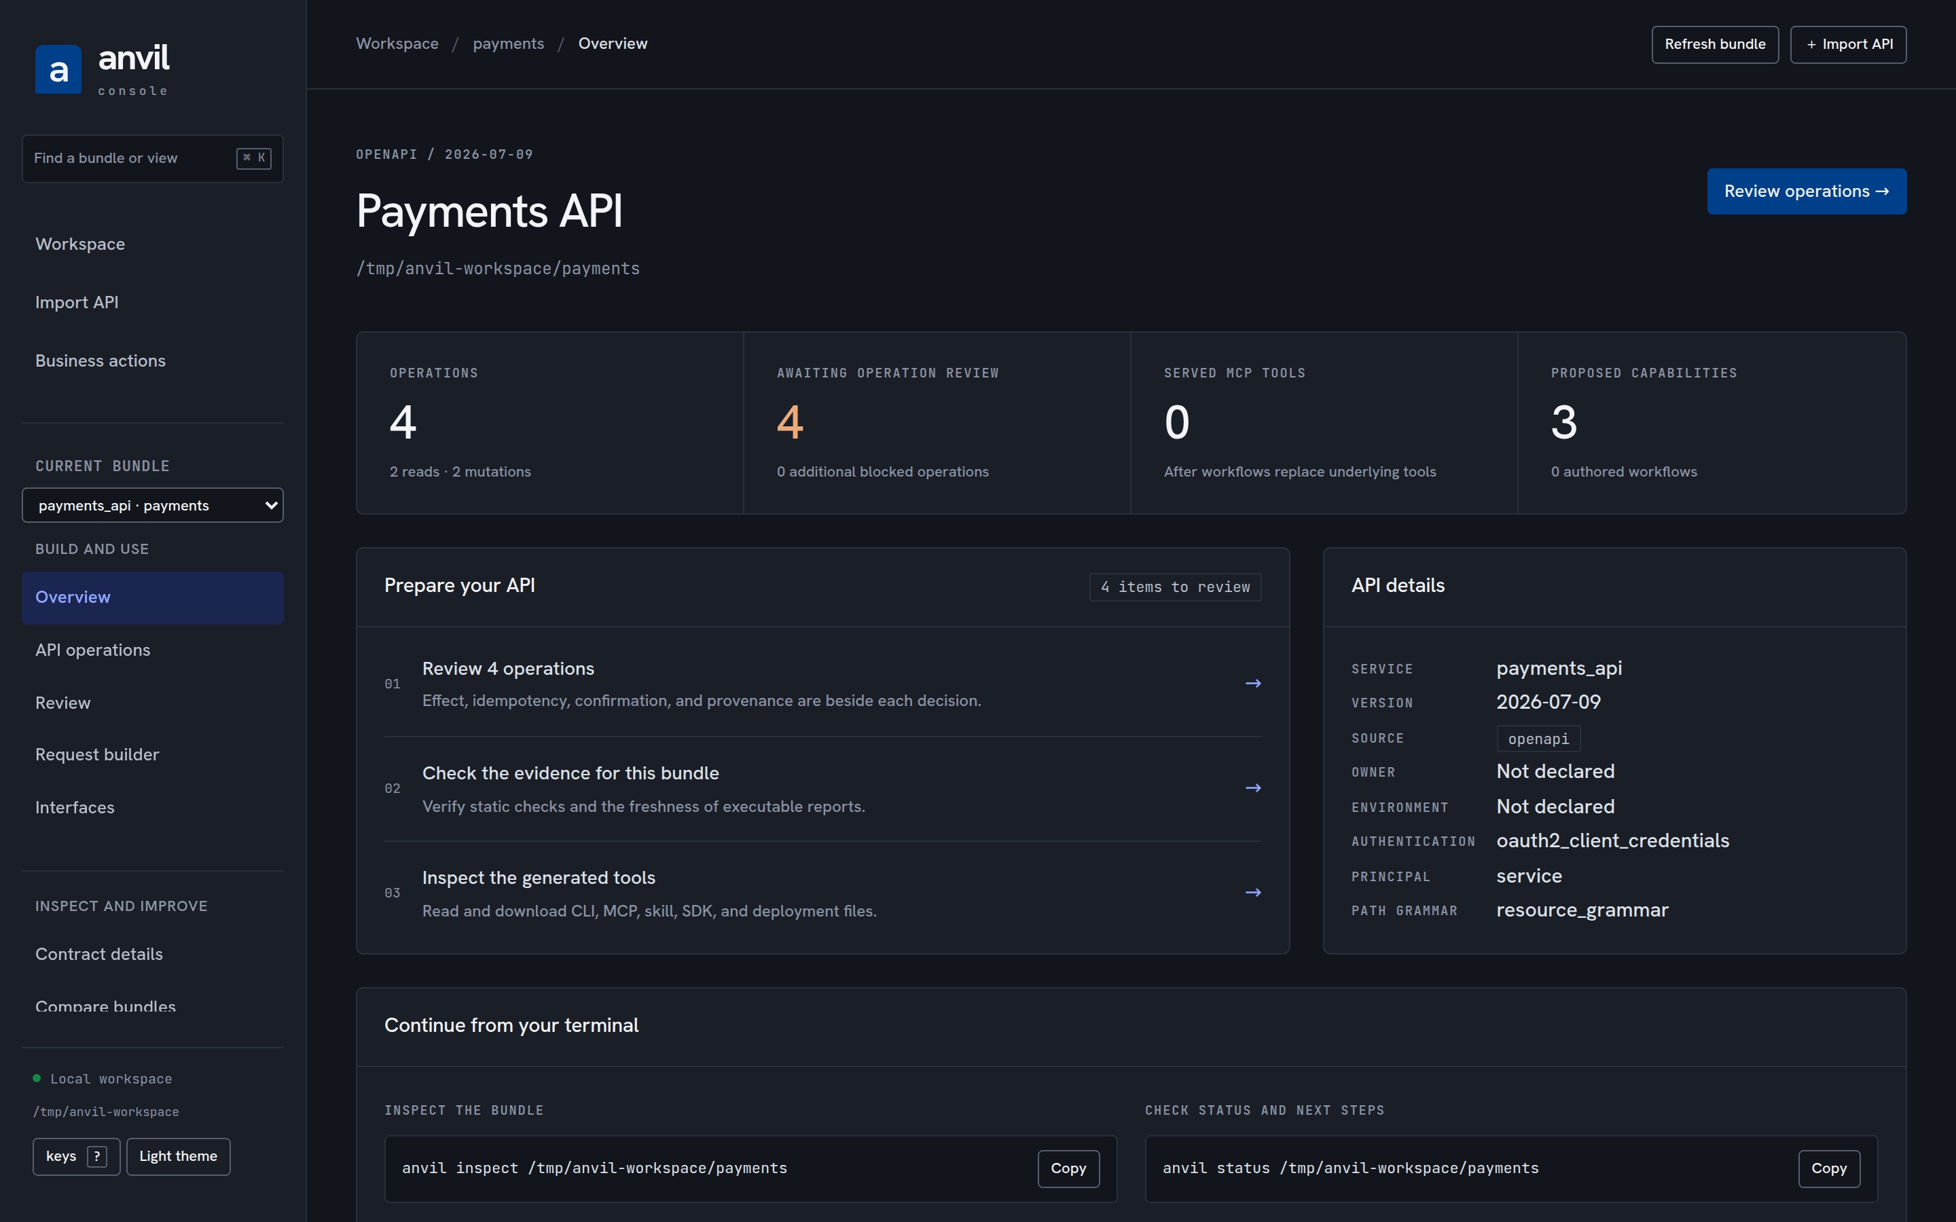This screenshot has width=1956, height=1222.
Task: Open the Review 4 operations step
Action: [823, 684]
